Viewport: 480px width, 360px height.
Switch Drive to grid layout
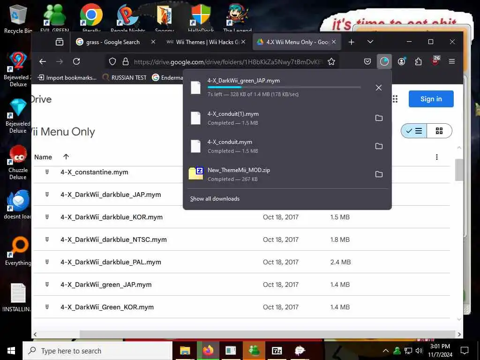pyautogui.click(x=439, y=131)
